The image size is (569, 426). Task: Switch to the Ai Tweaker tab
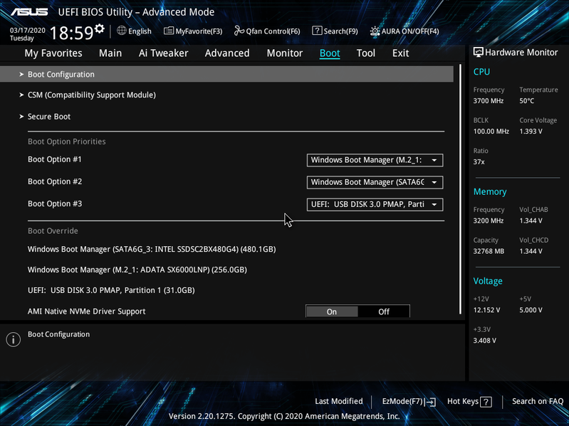click(163, 53)
